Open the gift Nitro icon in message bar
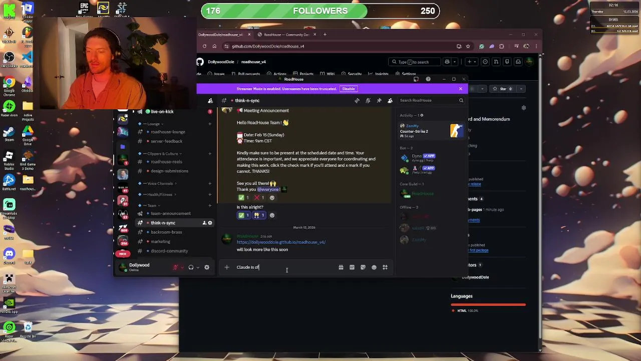Image resolution: width=641 pixels, height=361 pixels. pyautogui.click(x=341, y=267)
